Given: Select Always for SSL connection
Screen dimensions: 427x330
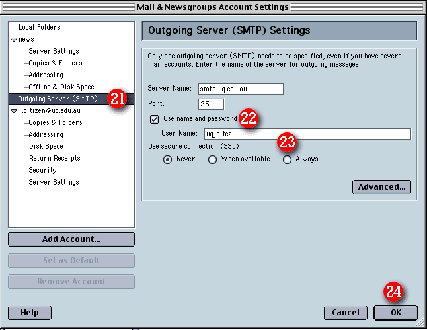Looking at the screenshot, I should click(287, 159).
